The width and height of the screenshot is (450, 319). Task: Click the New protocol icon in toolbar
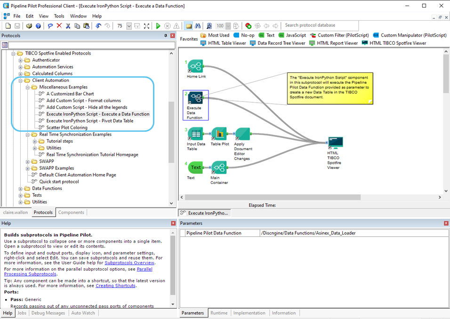coord(8,26)
